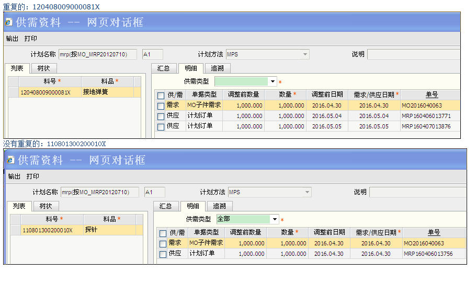Open the 输出 menu in the 探针 dialog
This screenshot has width=476, height=284.
(14, 176)
